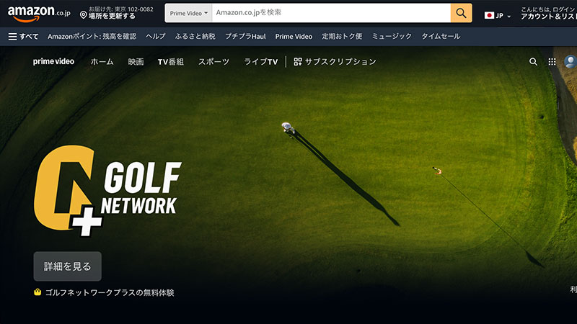The height and width of the screenshot is (324, 577).
Task: Click the Golf Network Plus logo
Action: pos(107,190)
